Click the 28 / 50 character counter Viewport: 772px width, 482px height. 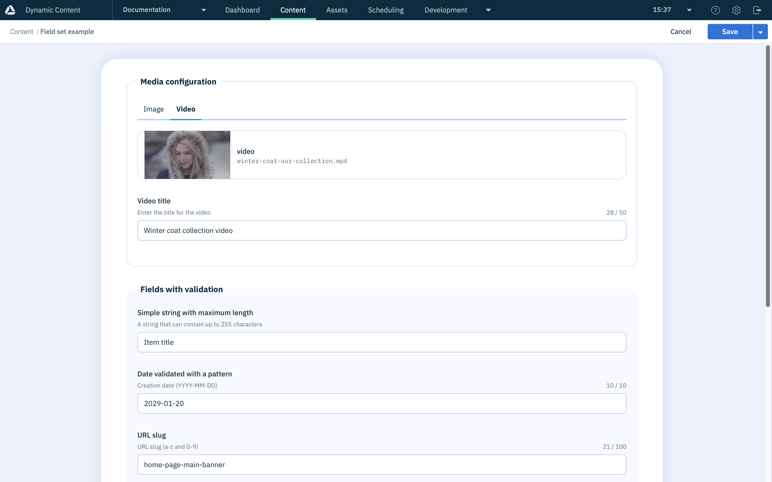[616, 212]
